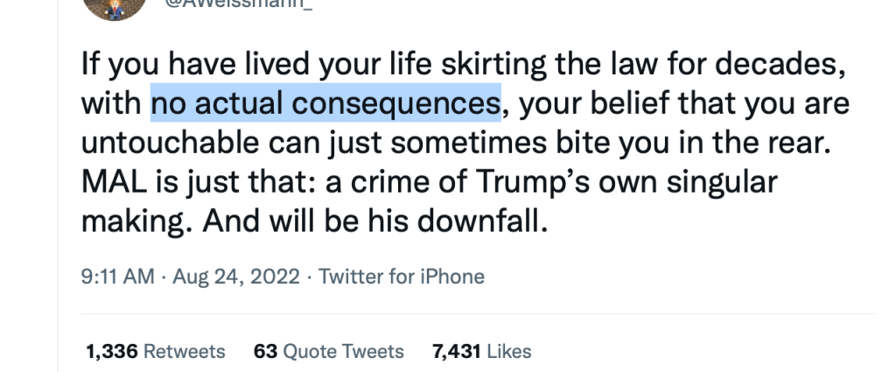896x372 pixels.
Task: Click the 9:11 AM timestamp
Action: point(116,277)
